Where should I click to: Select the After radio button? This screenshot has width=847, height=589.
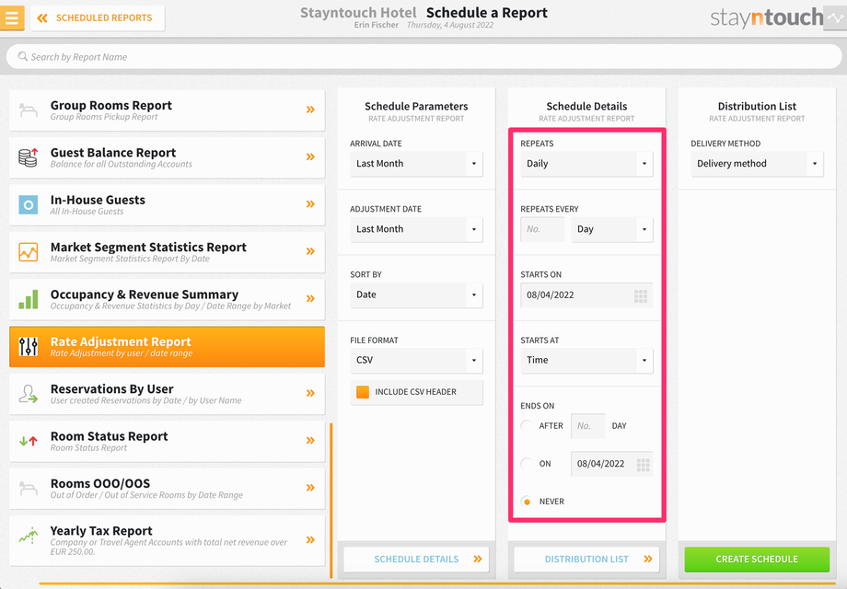pyautogui.click(x=527, y=426)
